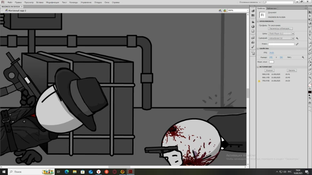This screenshot has height=175, width=312.
Task: Click the document height value
Action: (281, 57)
